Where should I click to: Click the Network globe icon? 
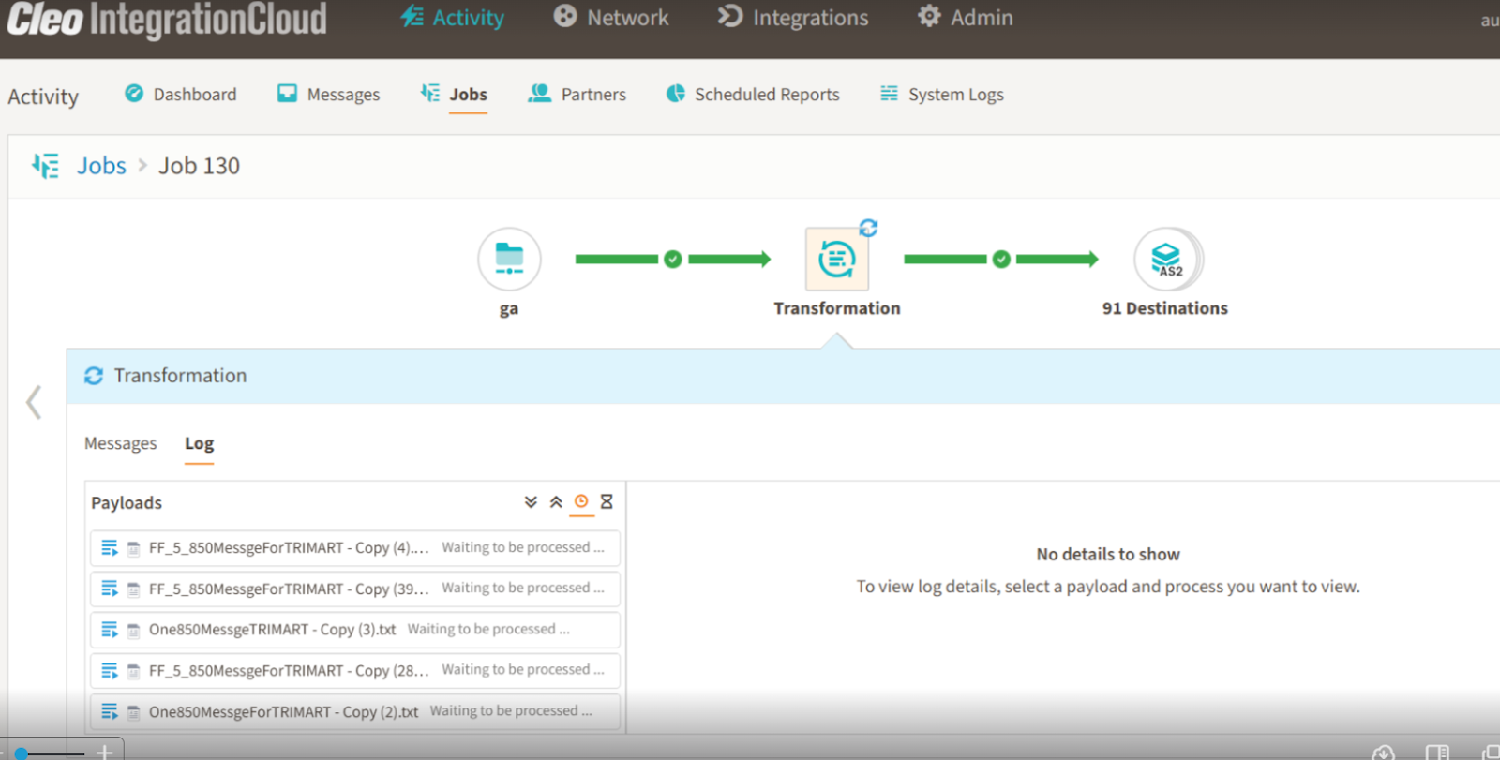pyautogui.click(x=564, y=16)
